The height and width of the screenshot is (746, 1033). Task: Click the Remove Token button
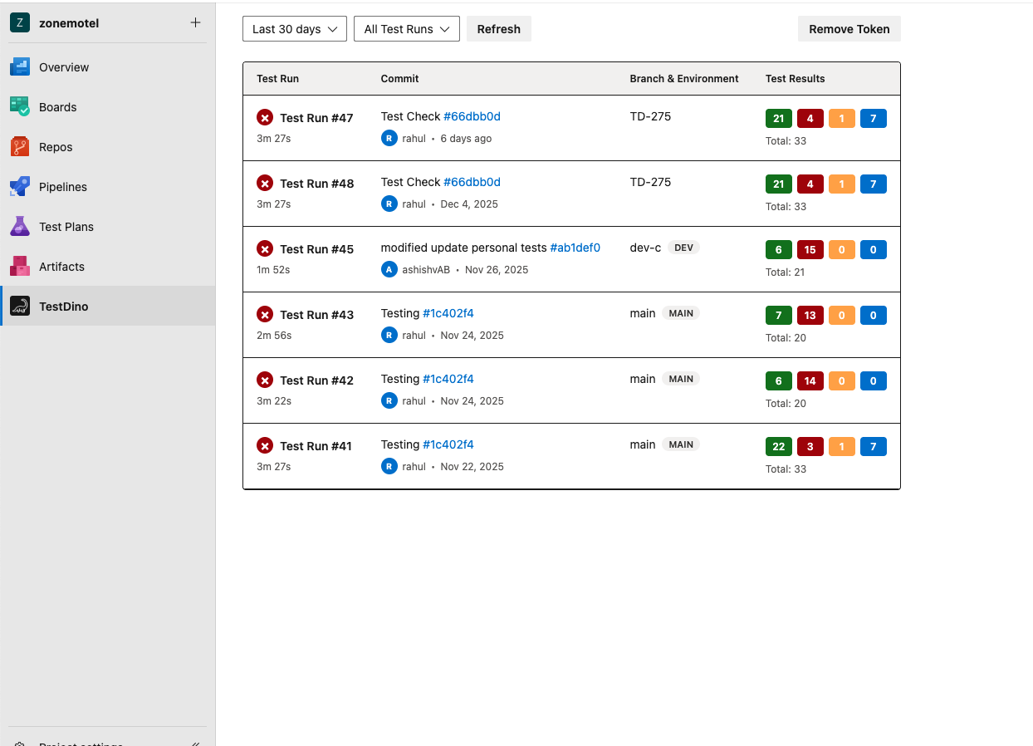coord(849,29)
